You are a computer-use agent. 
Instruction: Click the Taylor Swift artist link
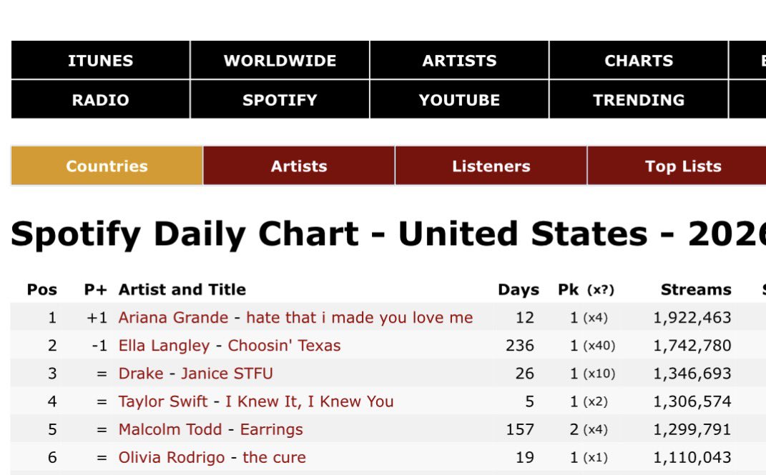coord(162,401)
